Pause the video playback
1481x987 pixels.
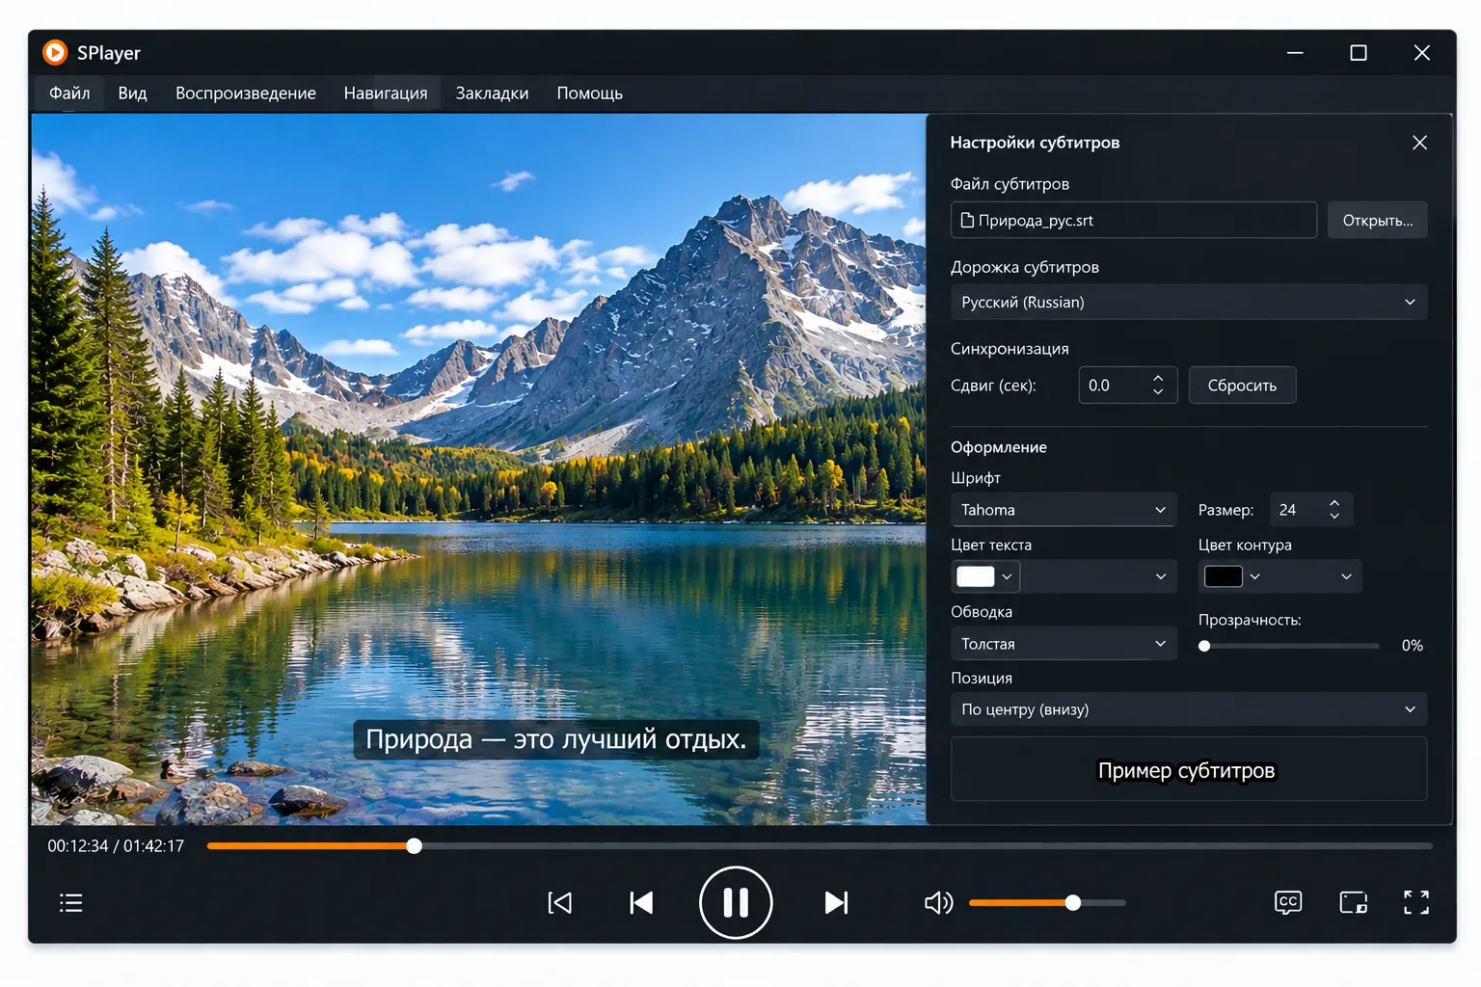point(736,903)
